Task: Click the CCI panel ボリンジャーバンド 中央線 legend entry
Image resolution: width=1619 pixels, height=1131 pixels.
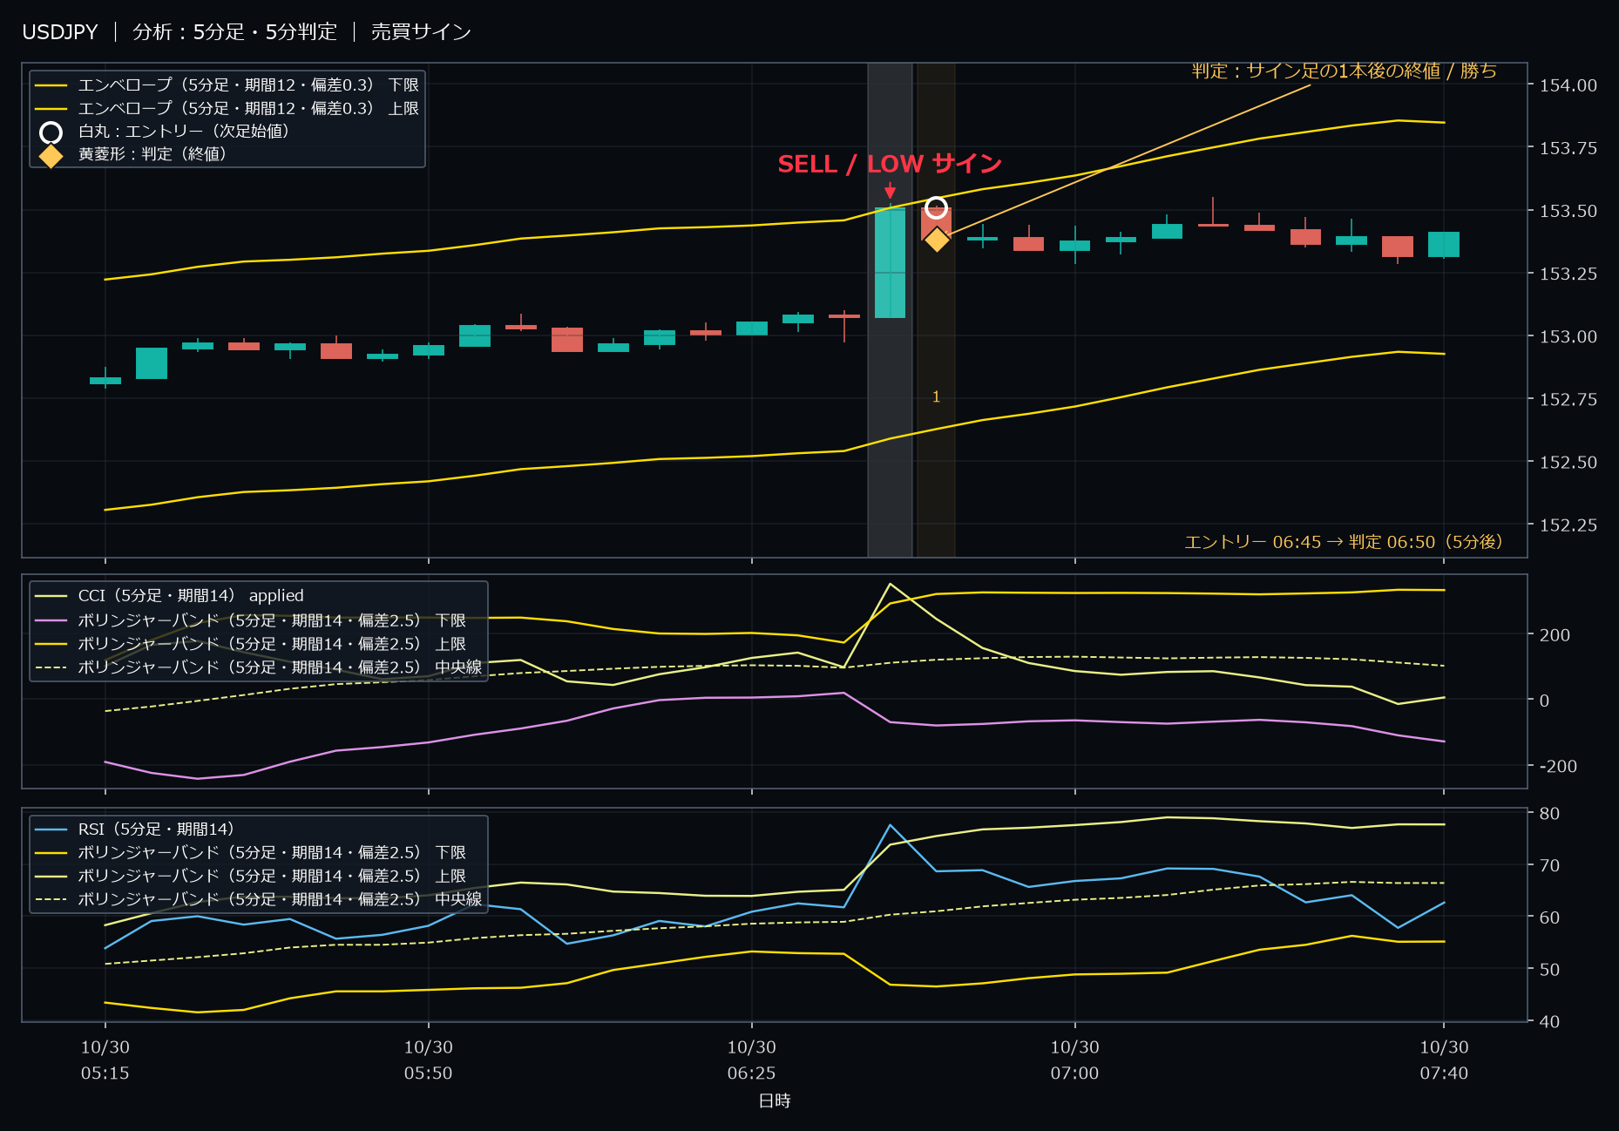Action: coord(259,667)
